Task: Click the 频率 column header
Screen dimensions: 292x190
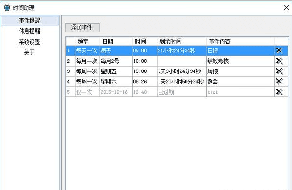Action: [87, 41]
